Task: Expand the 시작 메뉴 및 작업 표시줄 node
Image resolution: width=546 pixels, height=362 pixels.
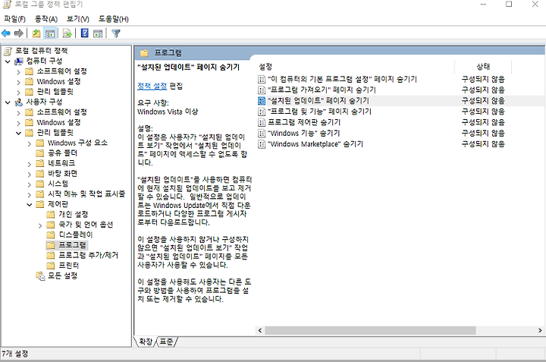Action: click(x=30, y=195)
